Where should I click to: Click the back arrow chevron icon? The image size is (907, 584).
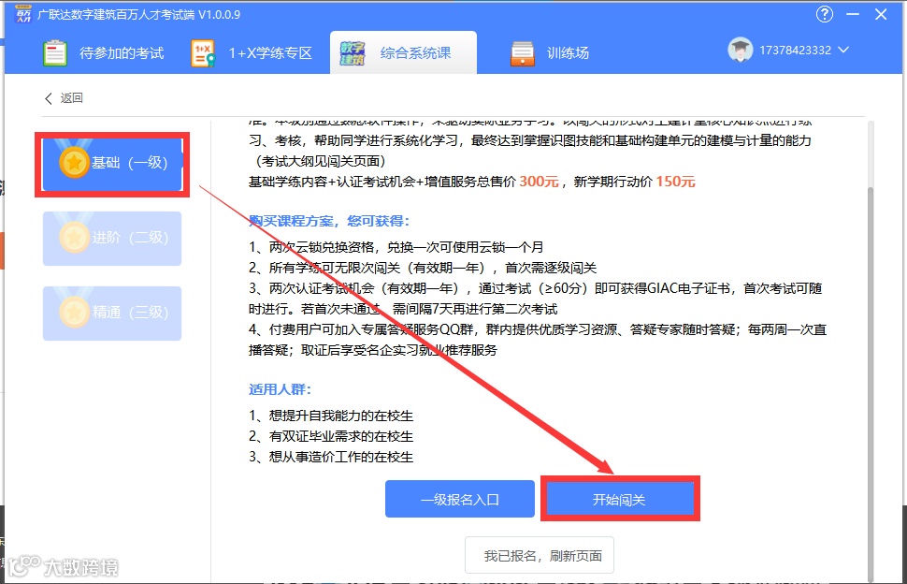(49, 98)
